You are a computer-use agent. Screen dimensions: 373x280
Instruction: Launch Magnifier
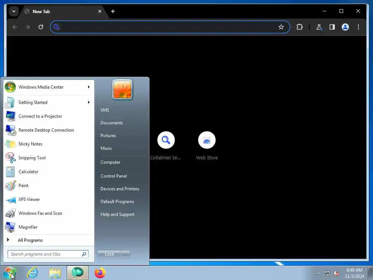(49, 227)
